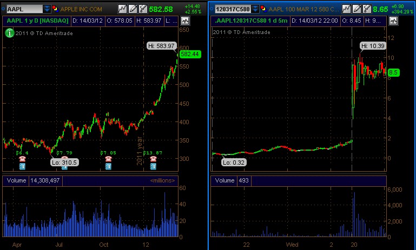Click the 'H: 583.97' high cell in header
The image size is (416, 250).
(x=149, y=21)
